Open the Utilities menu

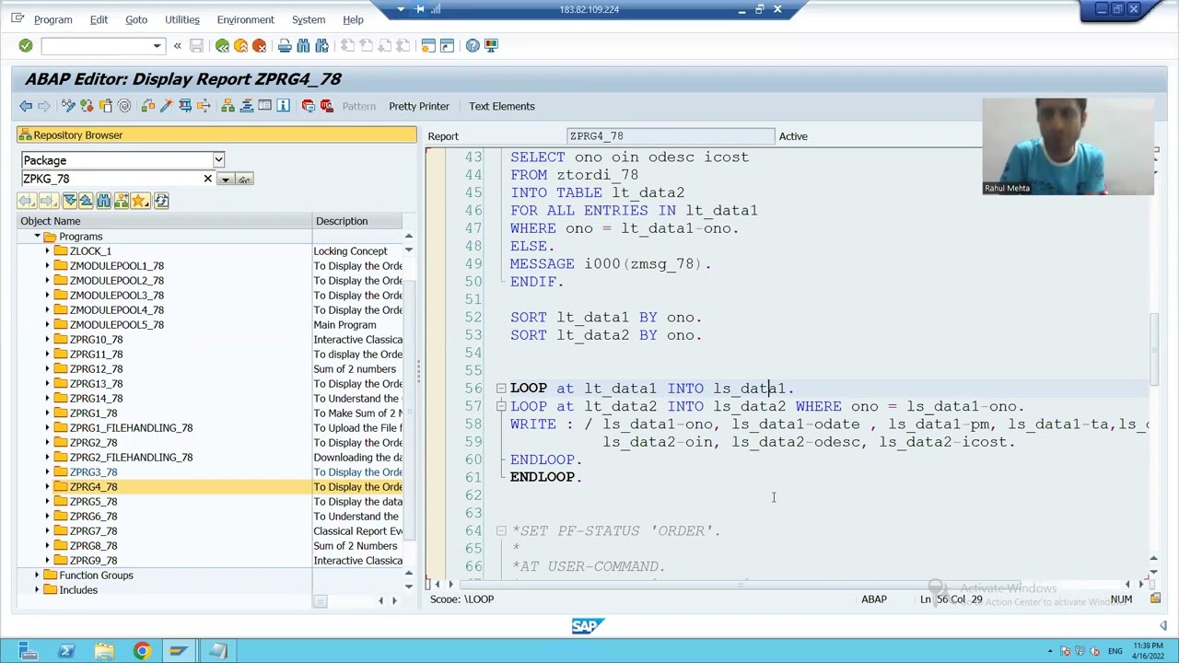[x=181, y=19]
